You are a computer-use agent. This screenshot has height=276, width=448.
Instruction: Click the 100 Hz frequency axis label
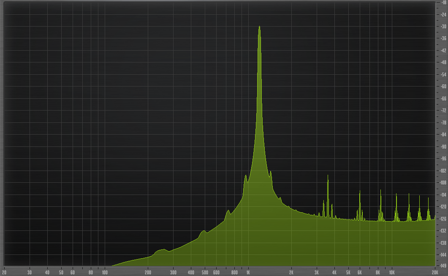(104, 272)
